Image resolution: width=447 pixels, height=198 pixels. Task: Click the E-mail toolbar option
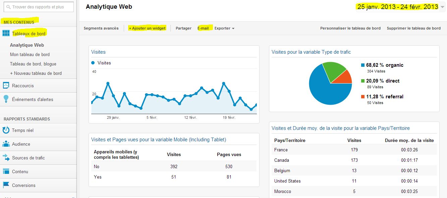click(203, 28)
